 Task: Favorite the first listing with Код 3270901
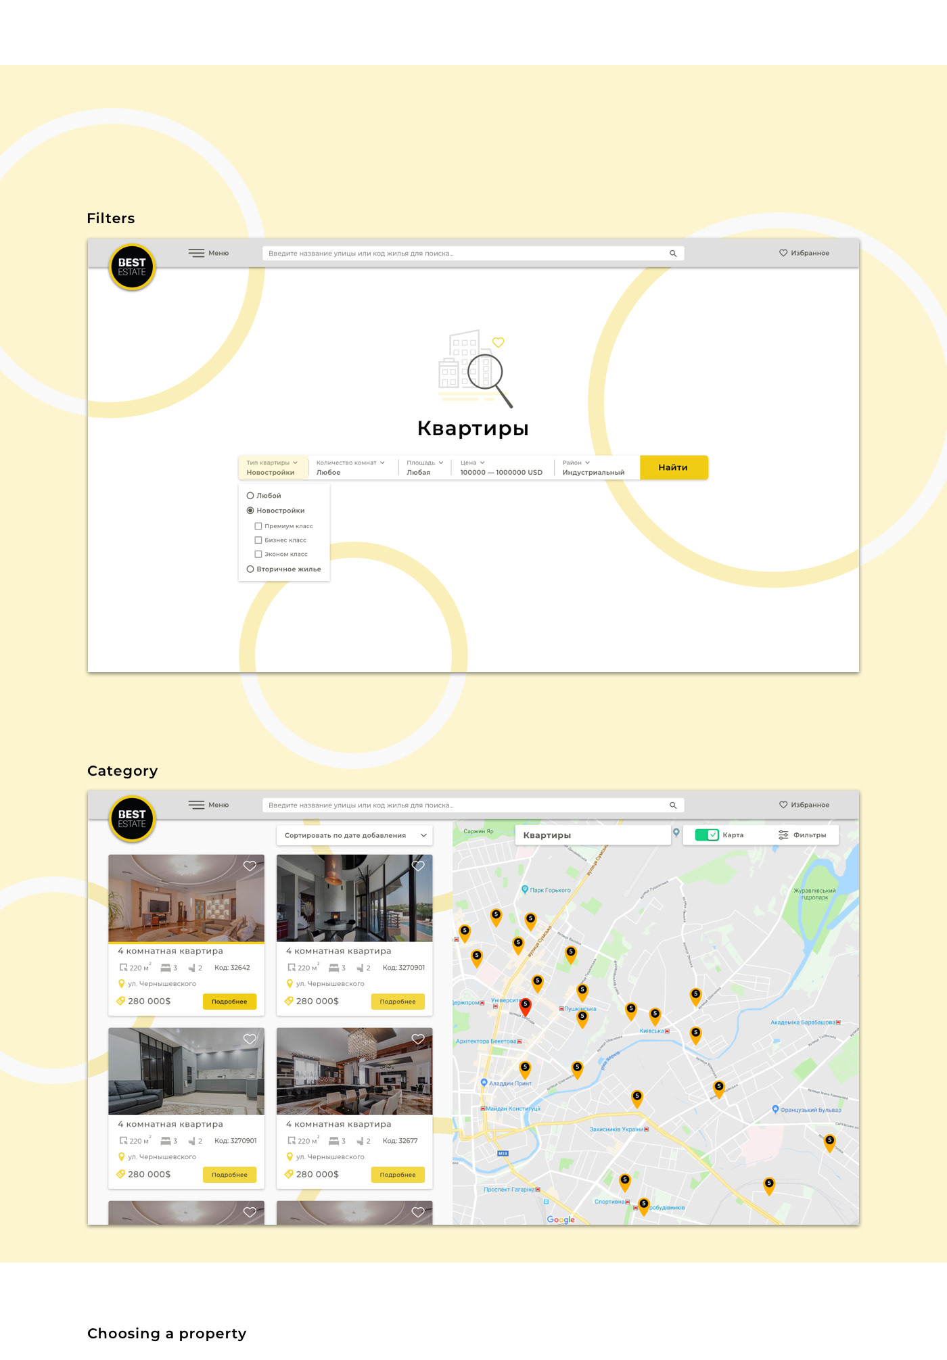[418, 866]
